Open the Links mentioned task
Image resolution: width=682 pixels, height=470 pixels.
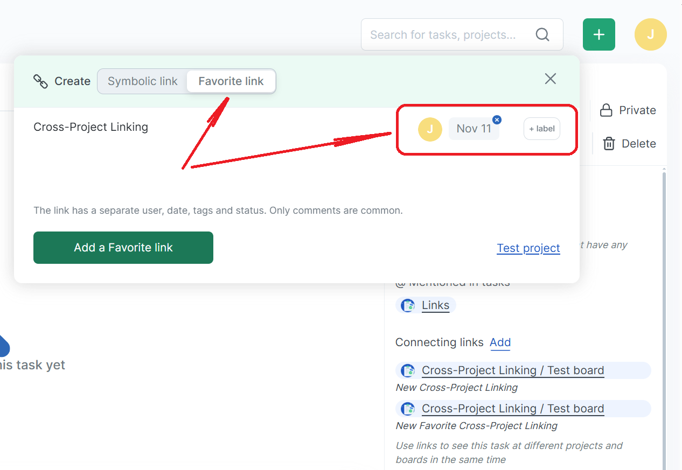click(435, 306)
